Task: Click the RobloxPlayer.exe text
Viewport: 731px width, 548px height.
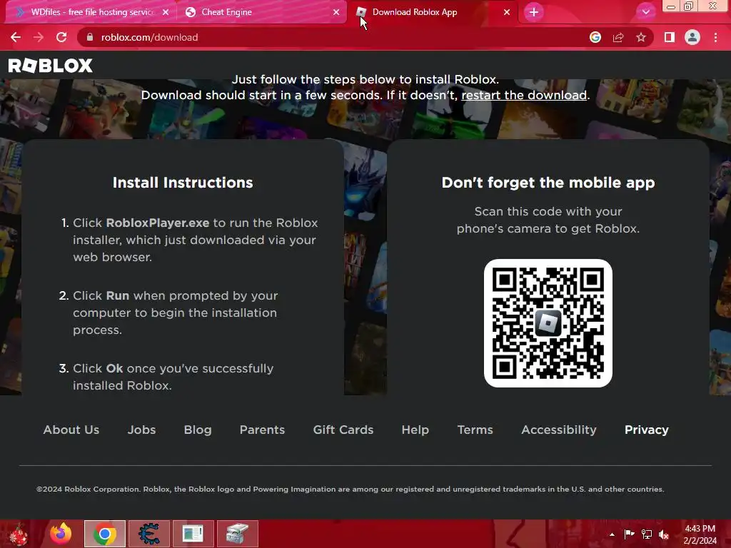Action: 158,223
